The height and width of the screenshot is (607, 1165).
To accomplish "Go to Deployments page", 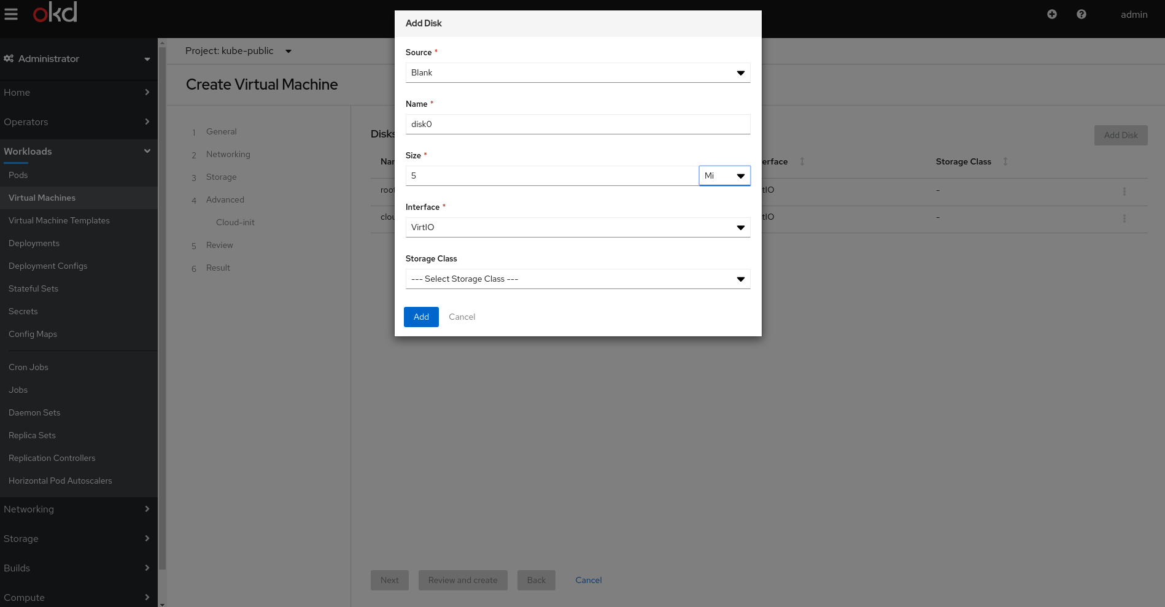I will point(34,243).
